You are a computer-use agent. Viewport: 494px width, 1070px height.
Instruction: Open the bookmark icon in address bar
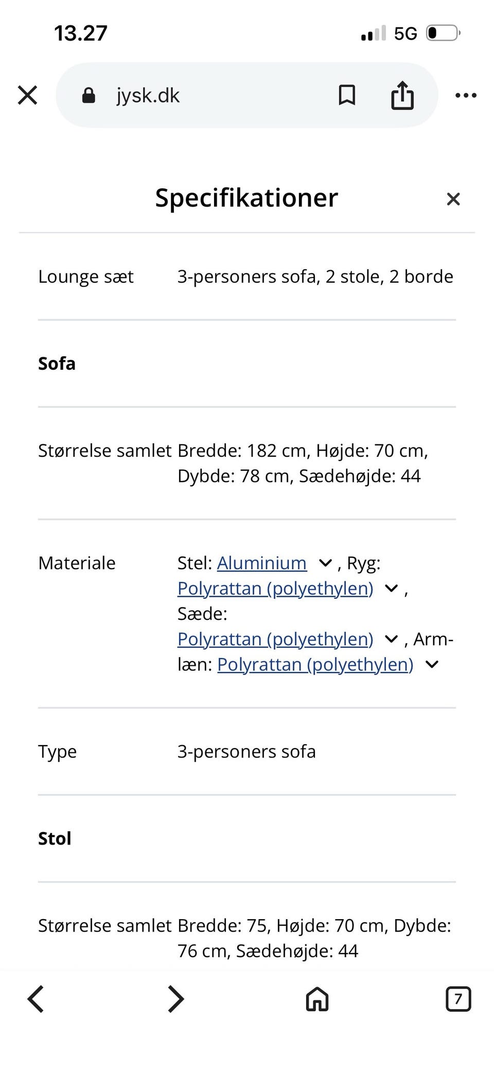pos(346,95)
